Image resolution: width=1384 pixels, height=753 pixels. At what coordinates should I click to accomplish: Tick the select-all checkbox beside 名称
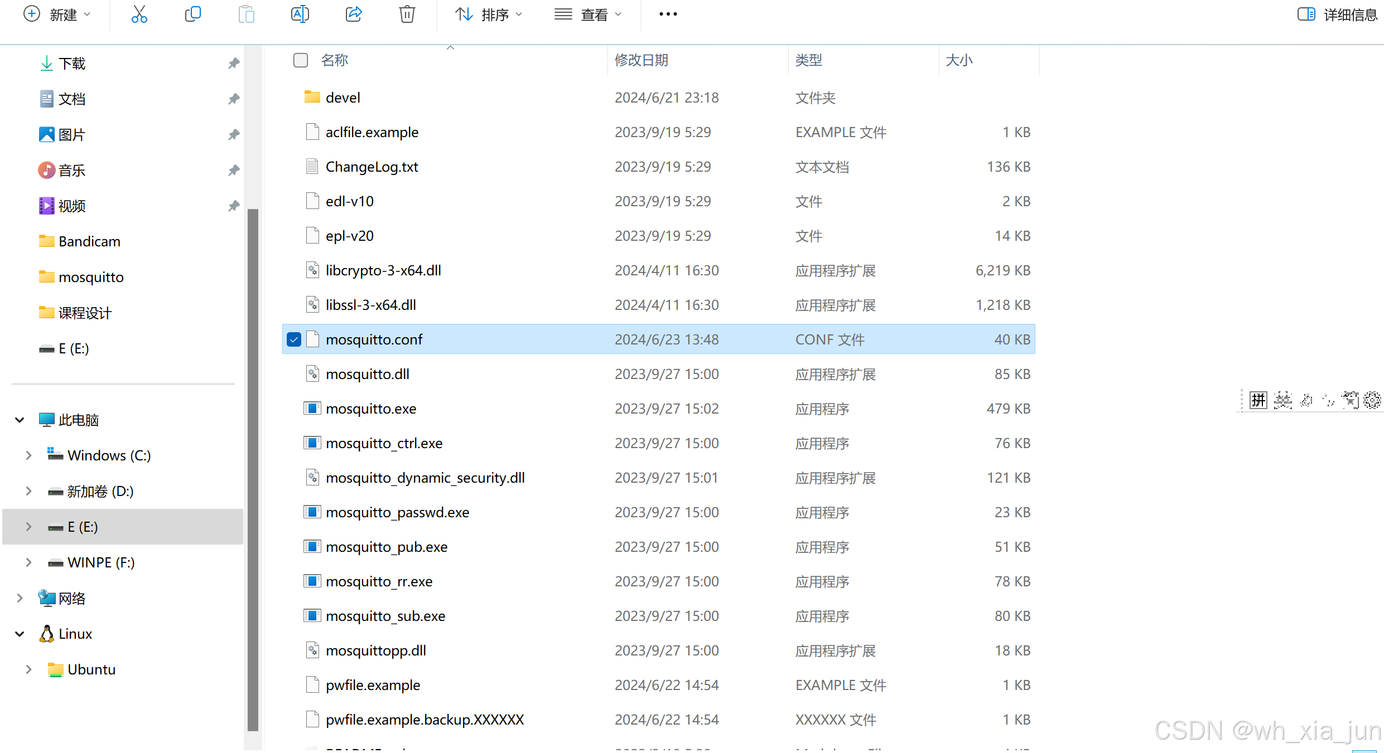301,60
